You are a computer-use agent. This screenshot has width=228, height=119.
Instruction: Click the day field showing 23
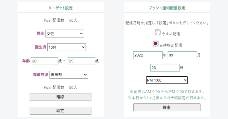(165, 68)
